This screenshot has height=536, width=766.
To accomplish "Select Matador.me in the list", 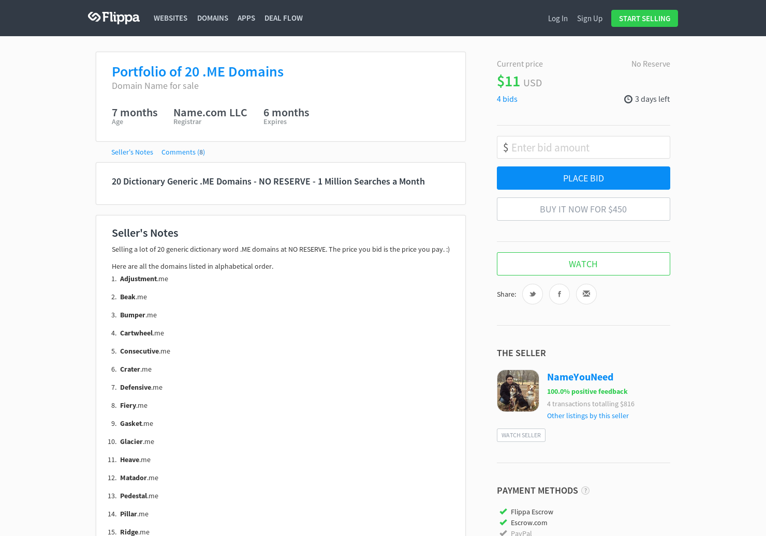I will [x=139, y=478].
